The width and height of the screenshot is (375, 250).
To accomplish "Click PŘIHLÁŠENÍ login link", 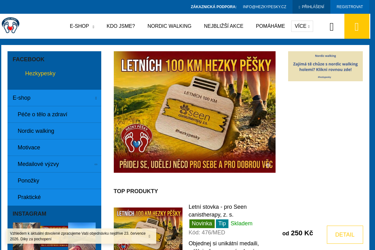I will (311, 7).
